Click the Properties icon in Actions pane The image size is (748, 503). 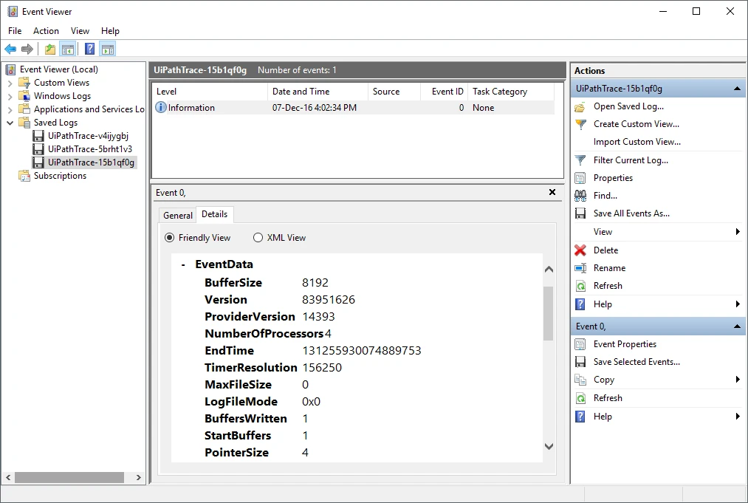tap(580, 178)
